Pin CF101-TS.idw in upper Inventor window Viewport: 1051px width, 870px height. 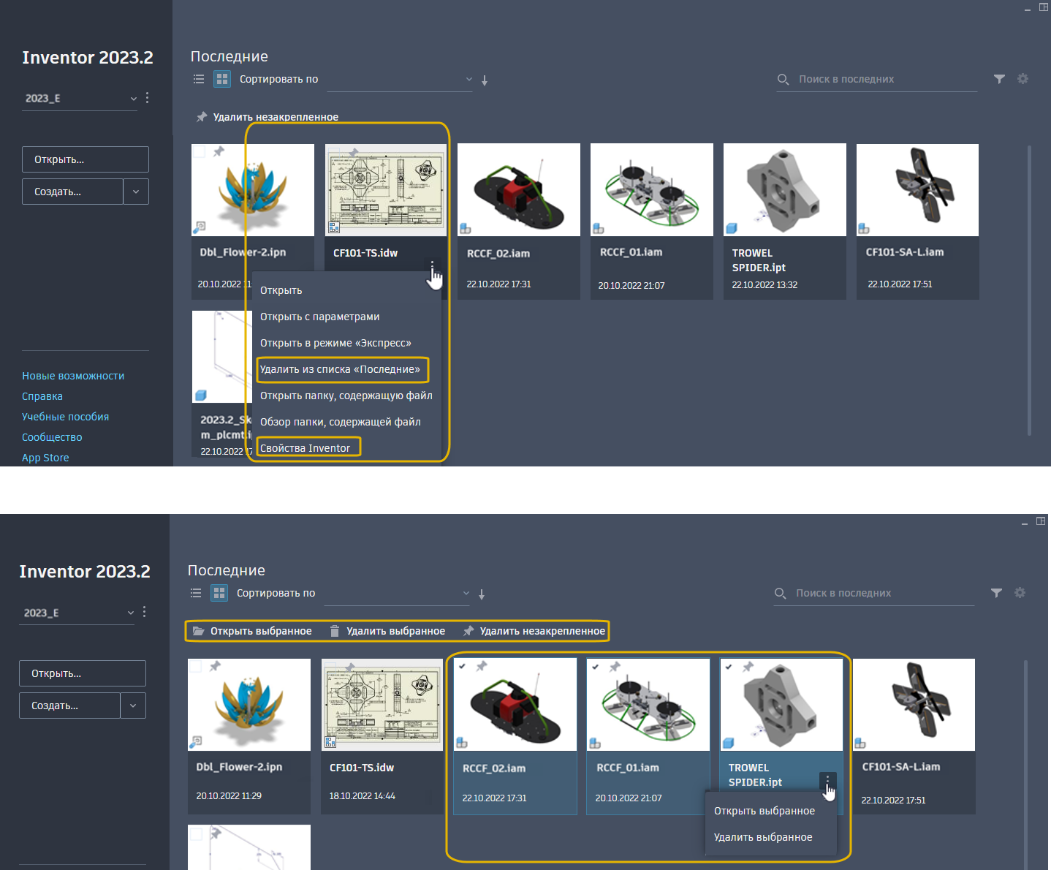(353, 152)
